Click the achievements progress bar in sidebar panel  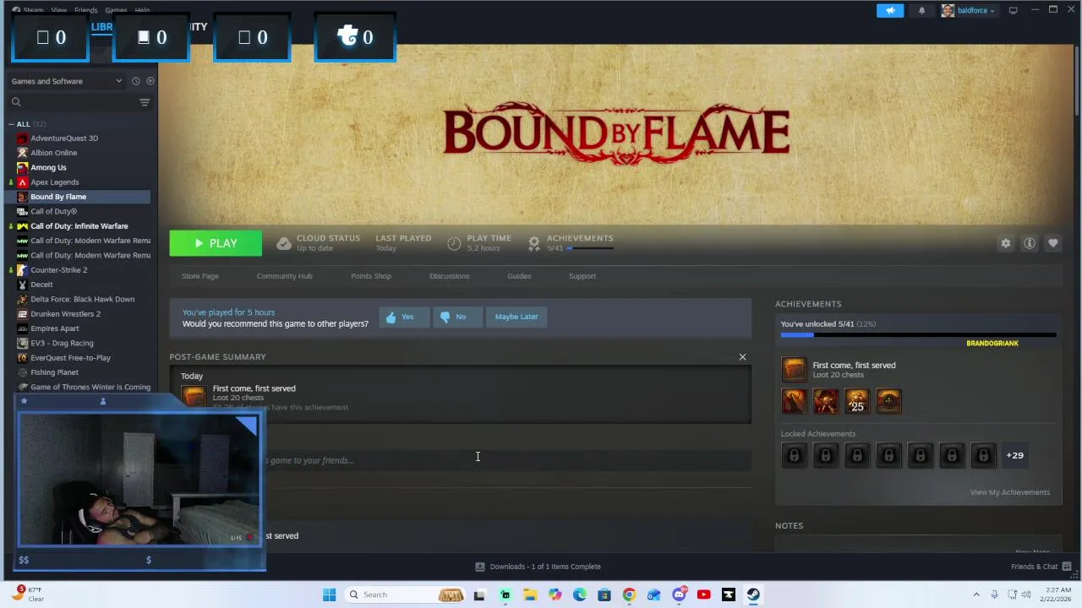coord(918,335)
